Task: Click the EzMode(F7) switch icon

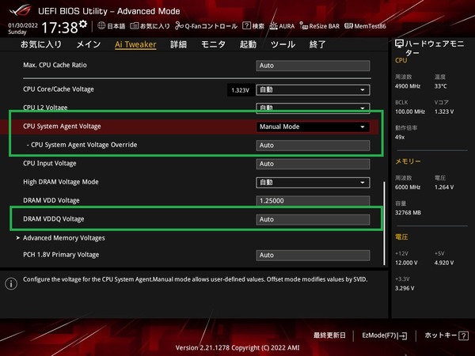Action: point(403,335)
